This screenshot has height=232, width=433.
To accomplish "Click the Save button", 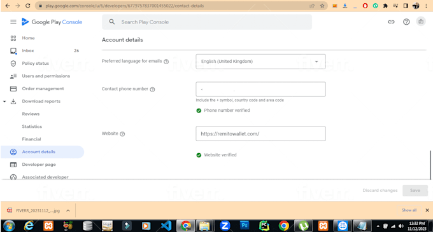I will point(415,191).
